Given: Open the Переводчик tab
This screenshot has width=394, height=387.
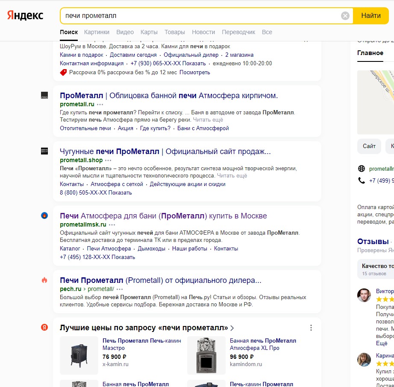Looking at the screenshot, I should point(238,32).
